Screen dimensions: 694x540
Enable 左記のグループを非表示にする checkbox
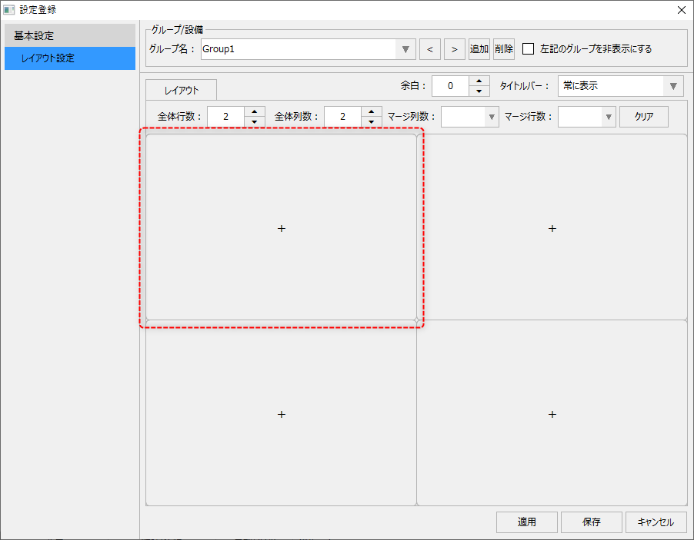pos(529,48)
